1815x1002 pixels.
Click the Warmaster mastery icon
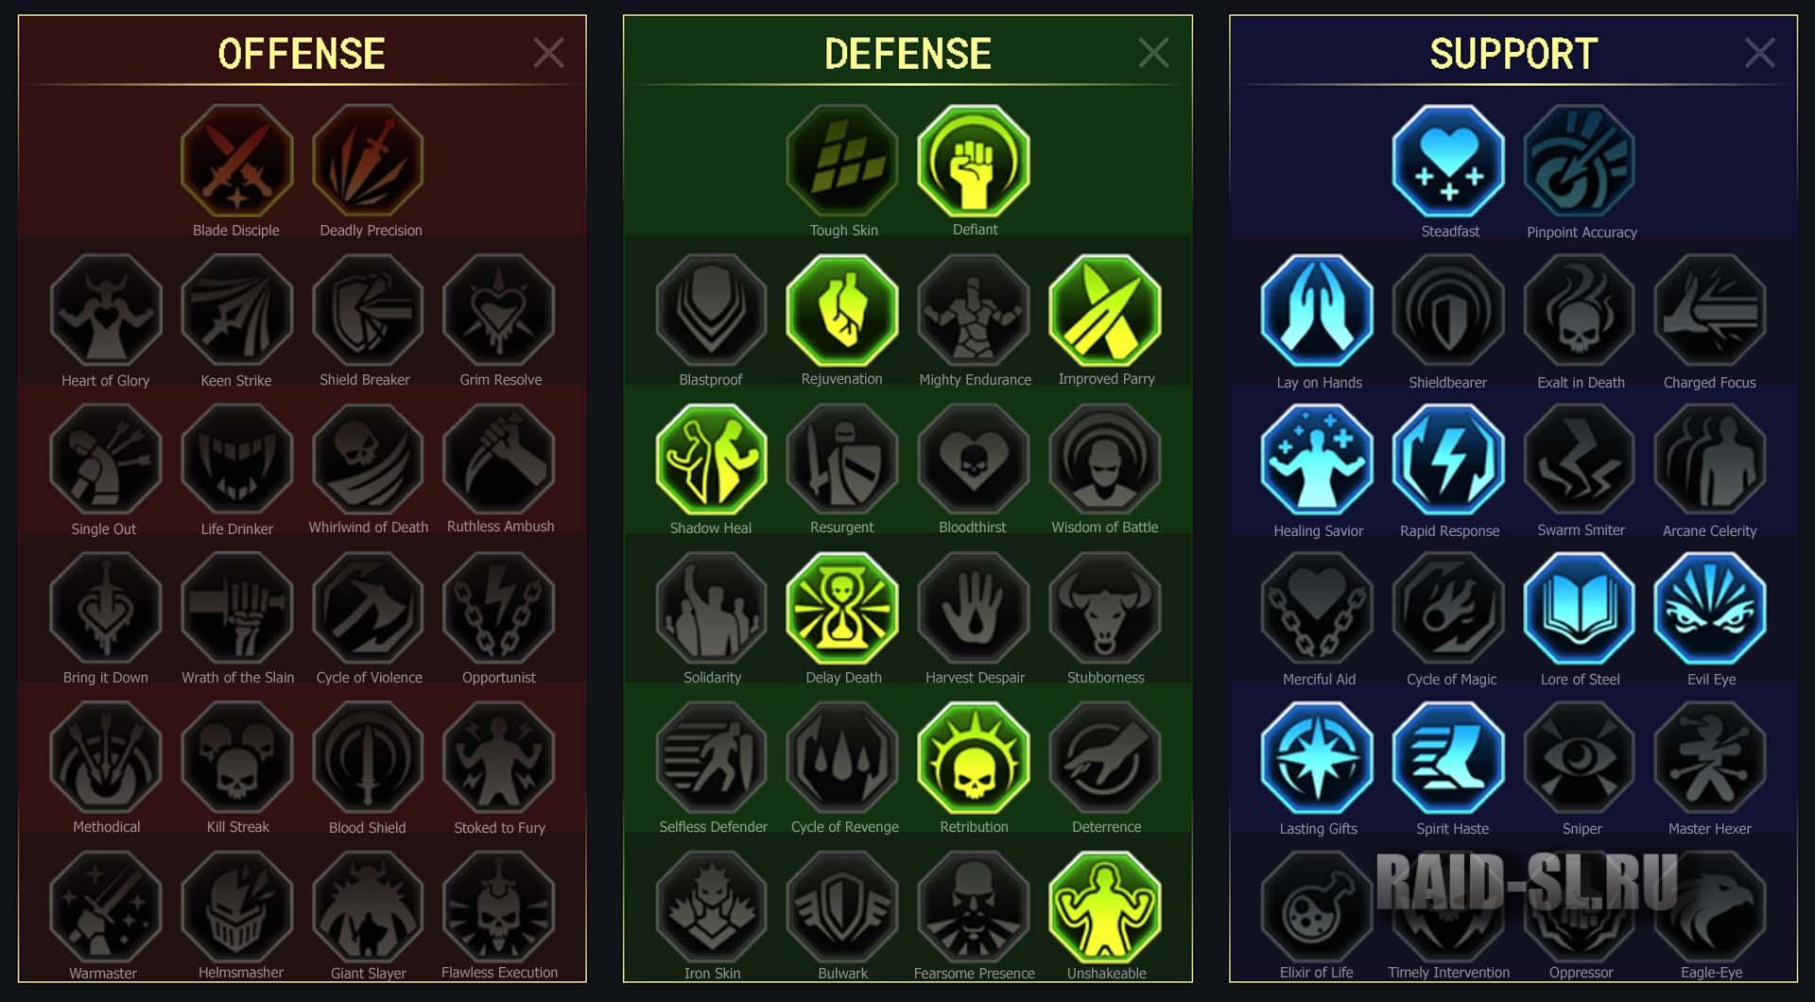(x=106, y=907)
